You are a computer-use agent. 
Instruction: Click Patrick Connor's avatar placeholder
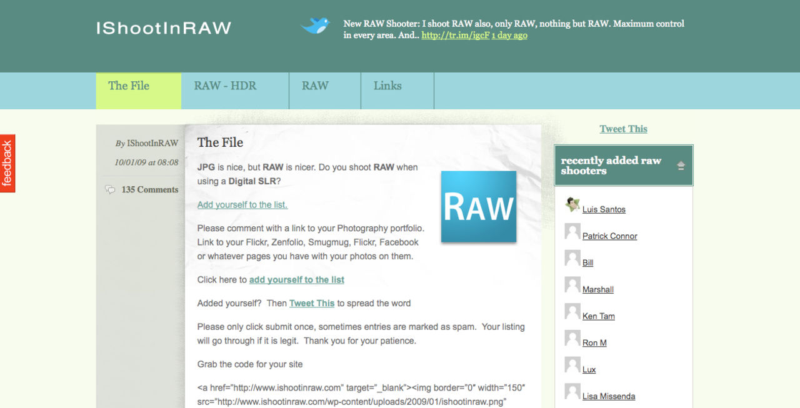click(572, 231)
